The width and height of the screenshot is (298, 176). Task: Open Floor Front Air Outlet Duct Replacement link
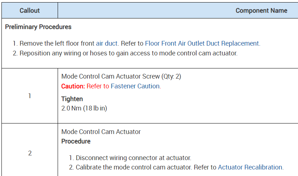click(202, 43)
